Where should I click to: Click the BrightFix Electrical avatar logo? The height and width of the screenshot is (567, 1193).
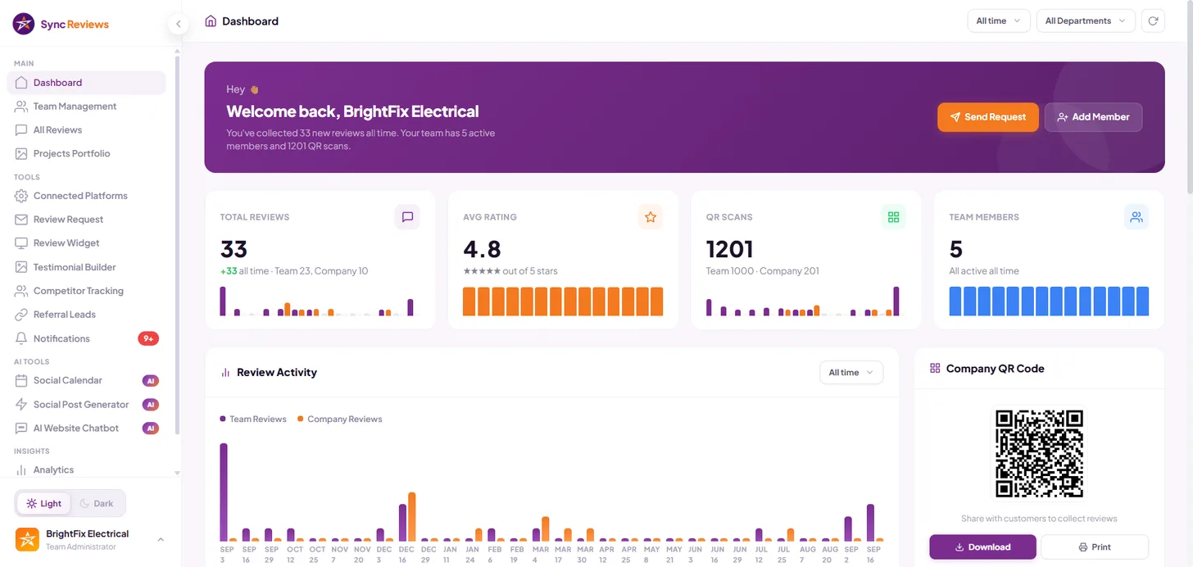tap(27, 539)
